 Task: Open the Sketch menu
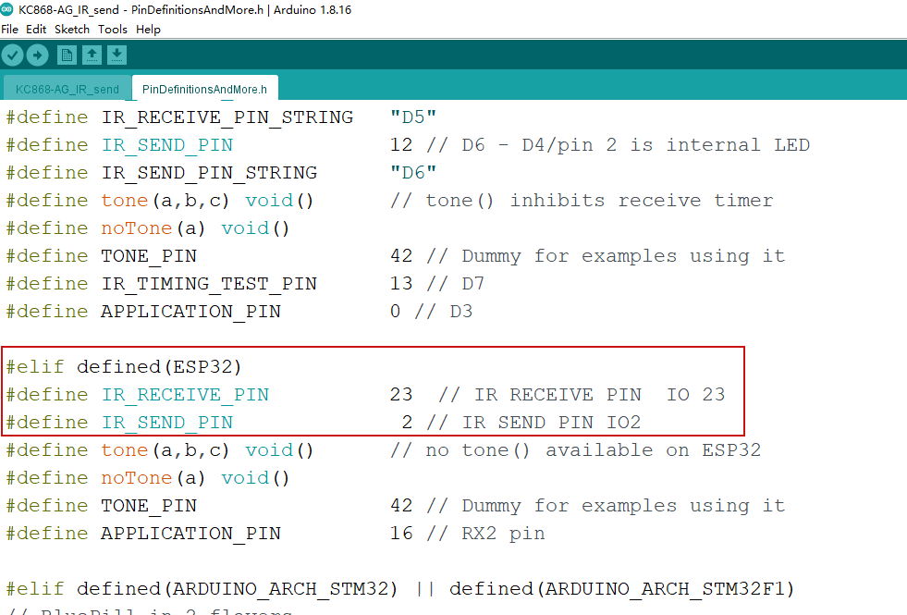click(71, 29)
